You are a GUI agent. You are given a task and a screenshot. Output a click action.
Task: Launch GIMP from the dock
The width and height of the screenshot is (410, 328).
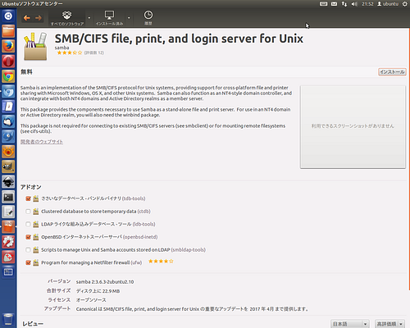tap(8, 166)
